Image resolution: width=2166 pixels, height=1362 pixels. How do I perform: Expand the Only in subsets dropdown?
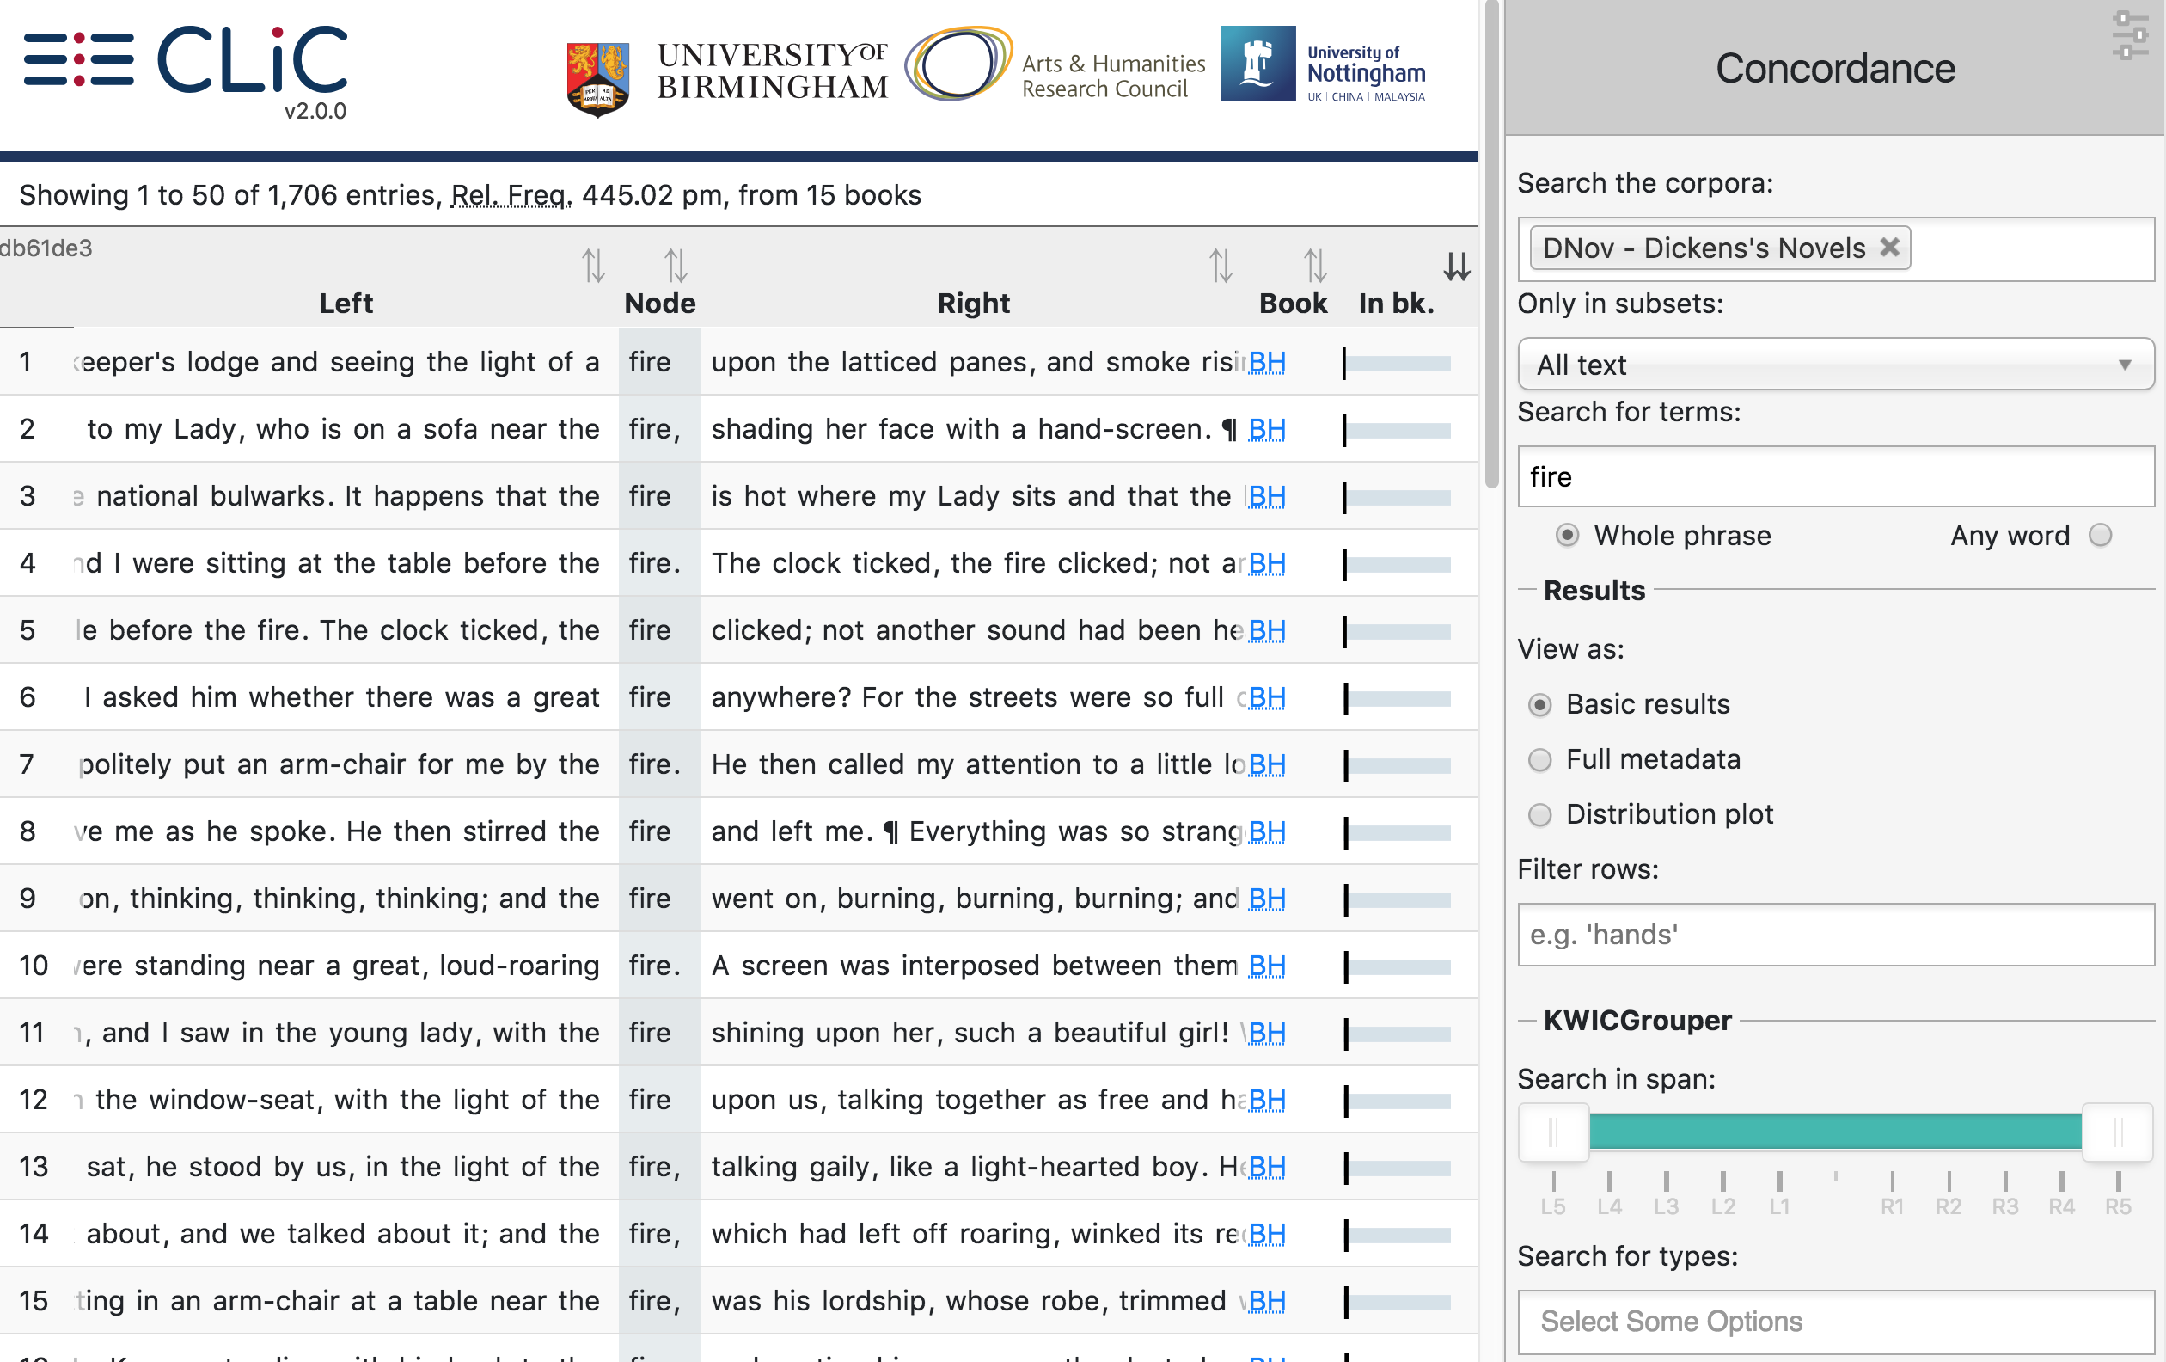pyautogui.click(x=1835, y=365)
